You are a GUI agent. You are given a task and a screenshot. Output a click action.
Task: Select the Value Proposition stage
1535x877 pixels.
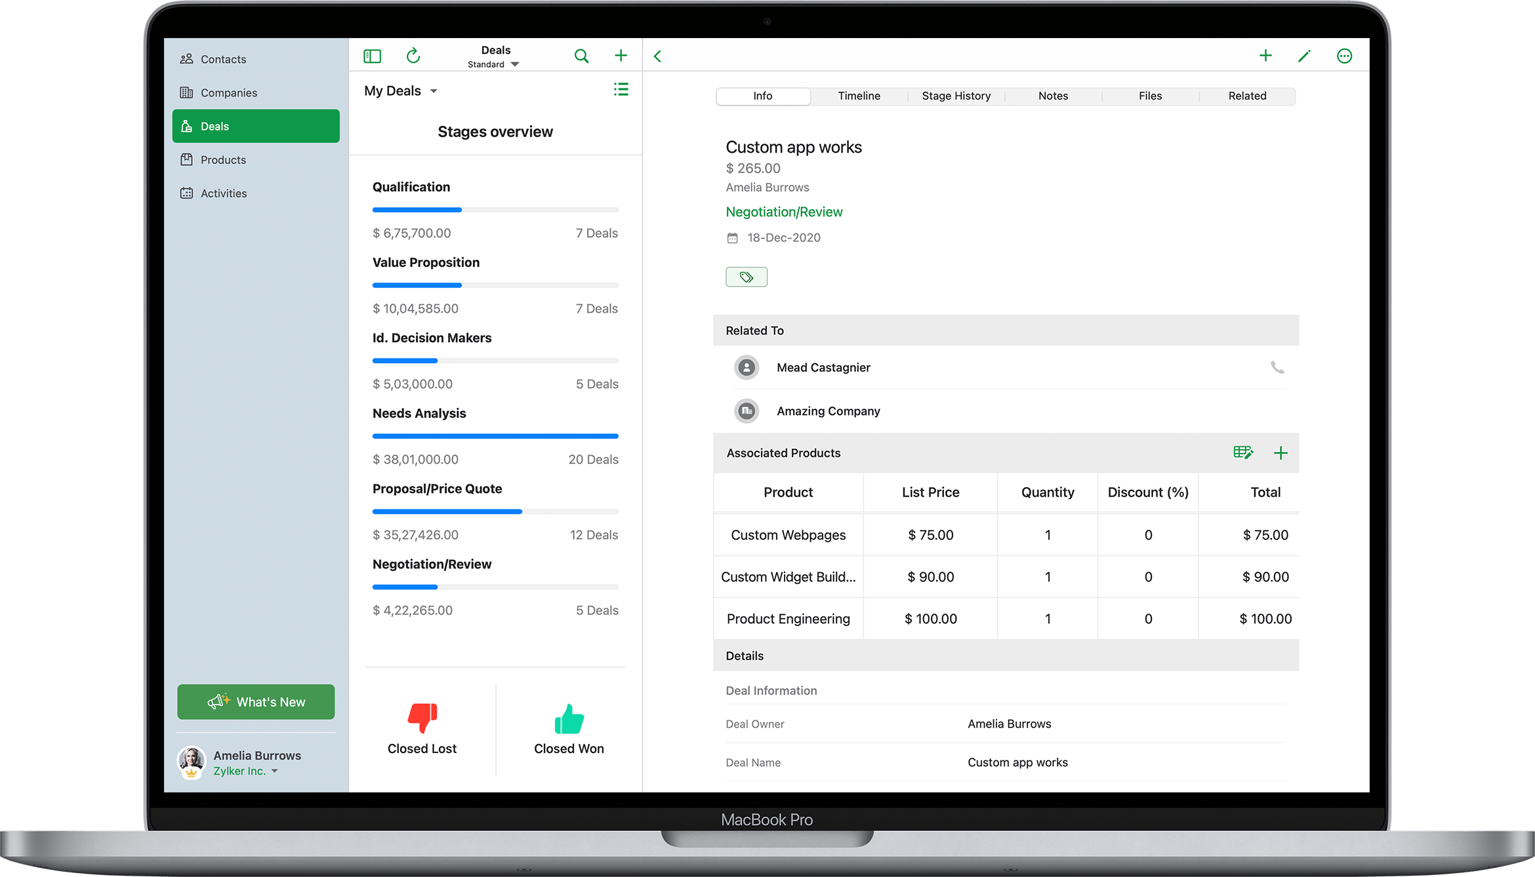tap(426, 262)
